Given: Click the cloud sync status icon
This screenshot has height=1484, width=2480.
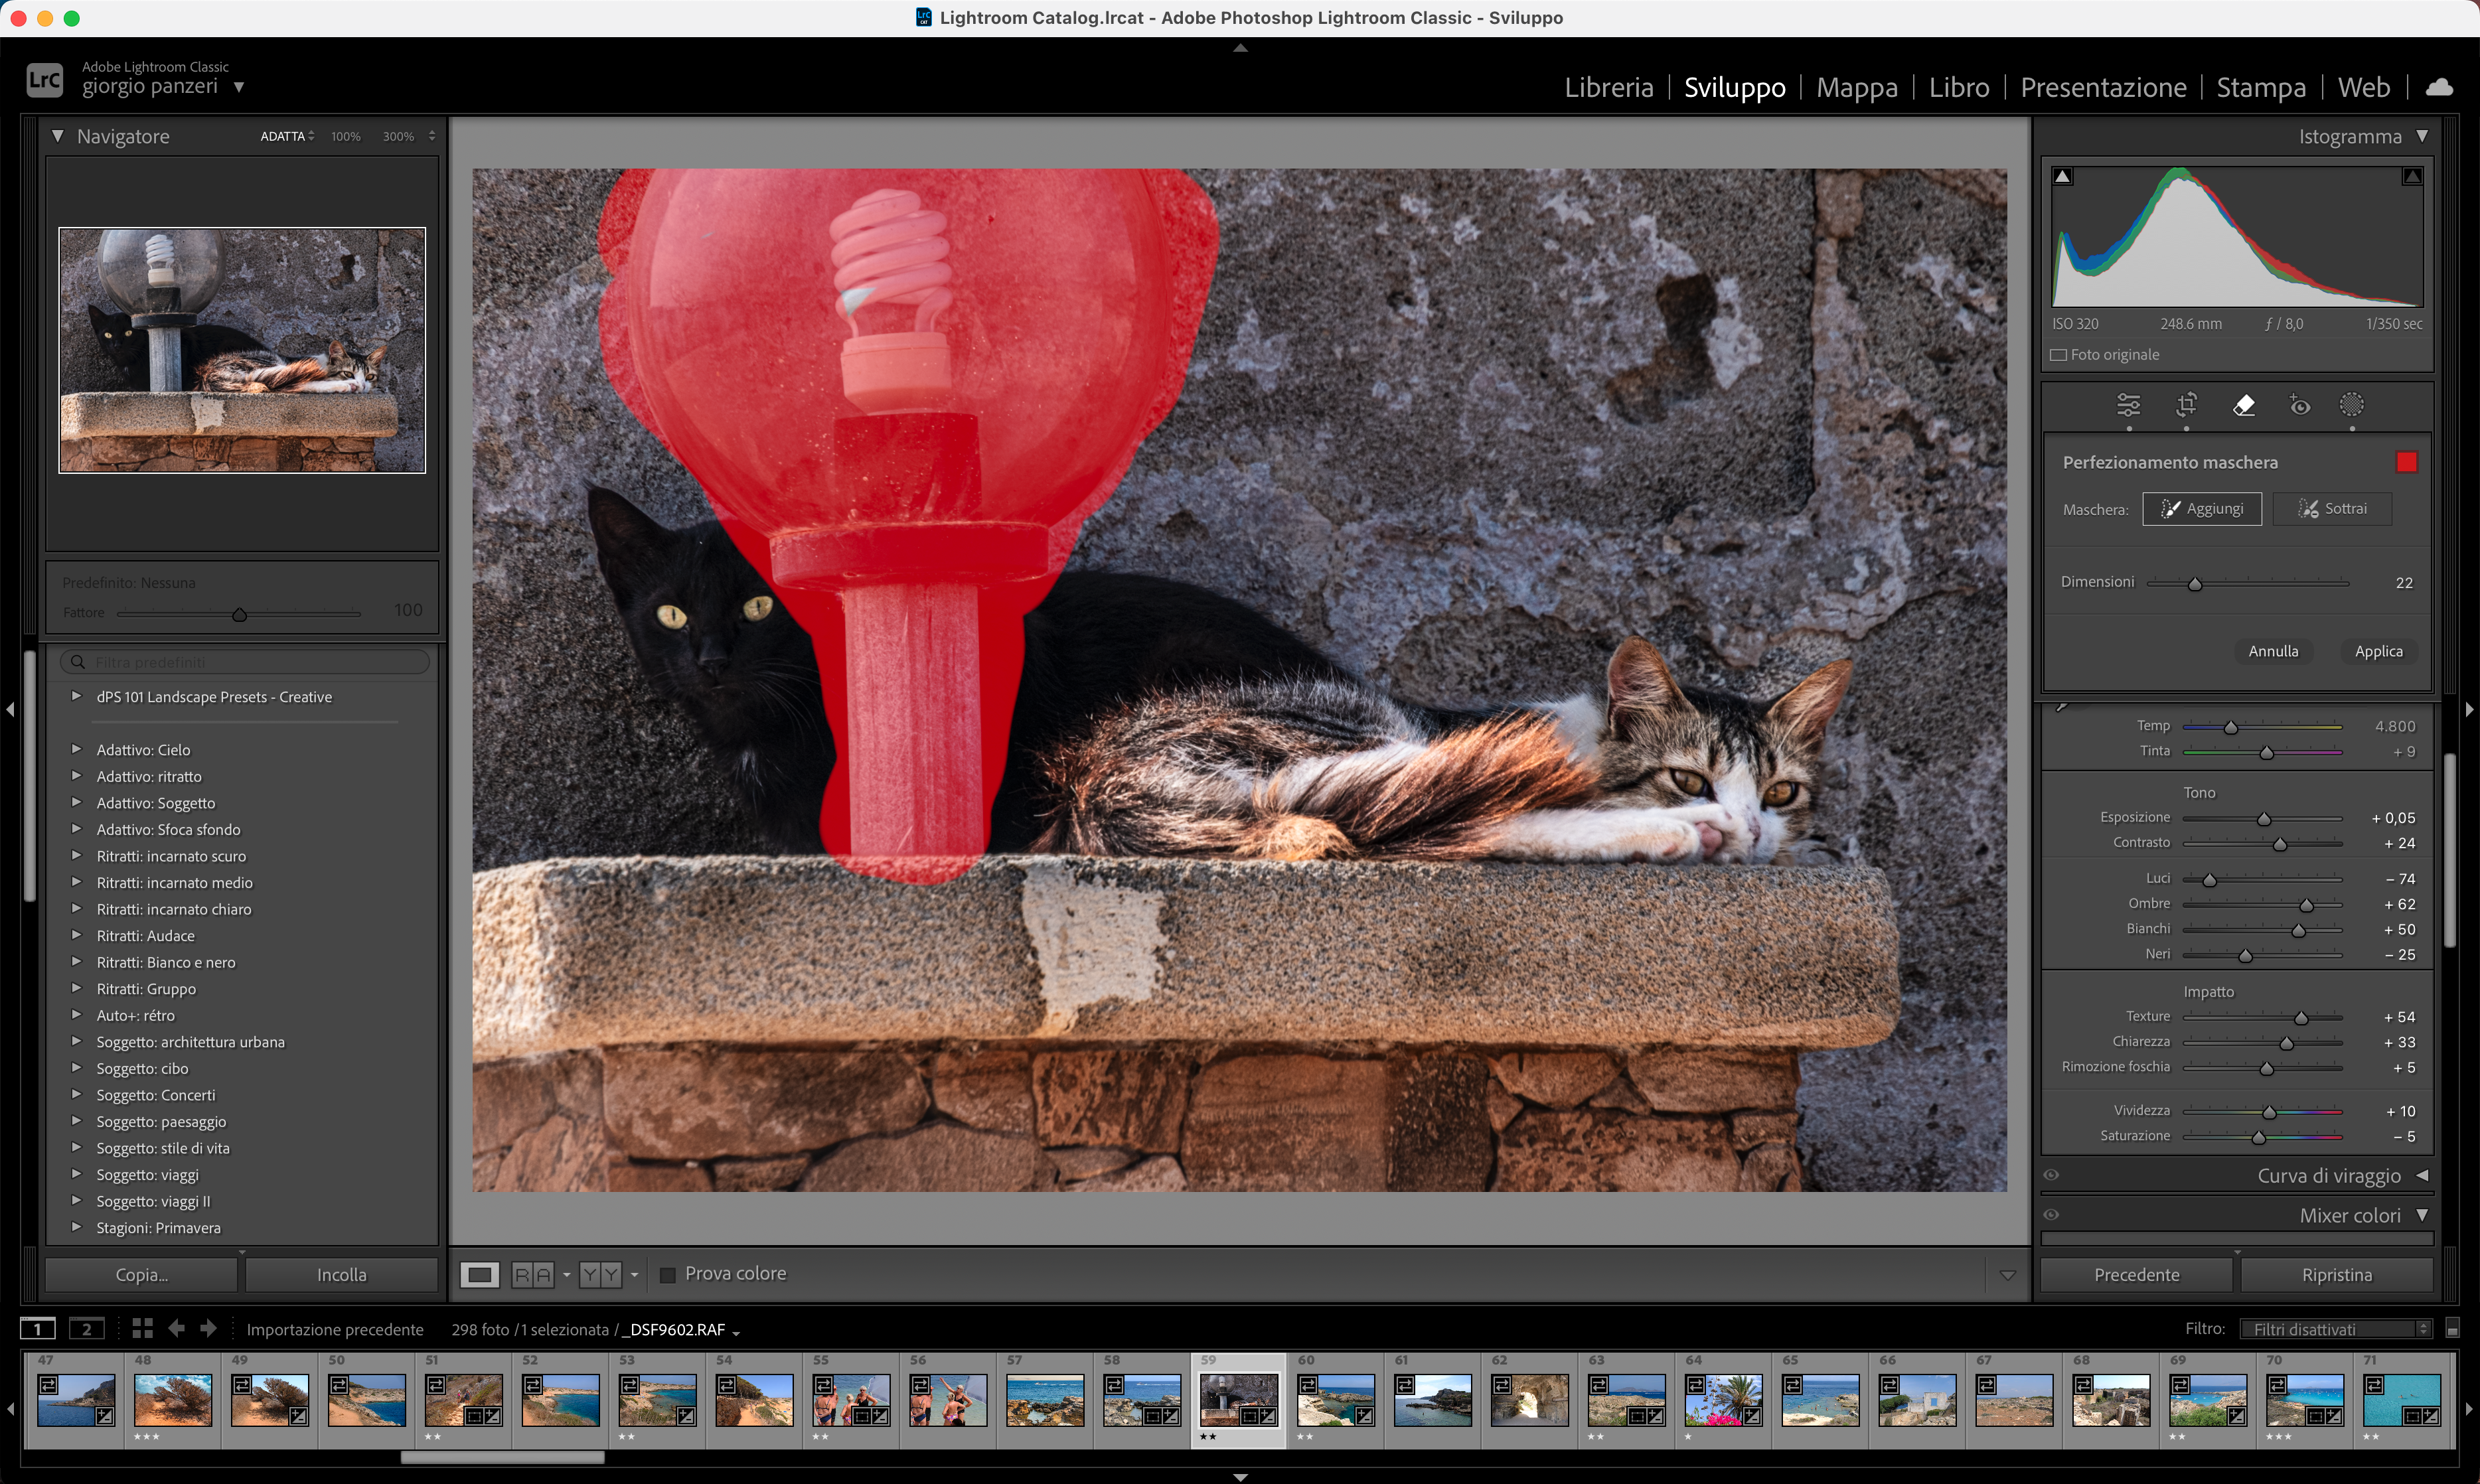Looking at the screenshot, I should (x=2439, y=87).
